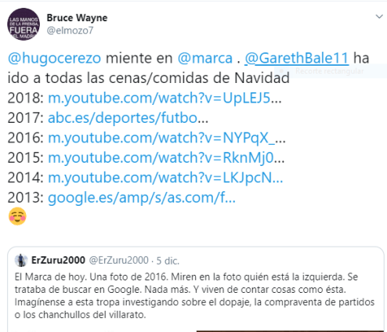This screenshot has height=332, width=387.
Task: Open the ErZuru2000 name in quoted tweet
Action: (58, 260)
